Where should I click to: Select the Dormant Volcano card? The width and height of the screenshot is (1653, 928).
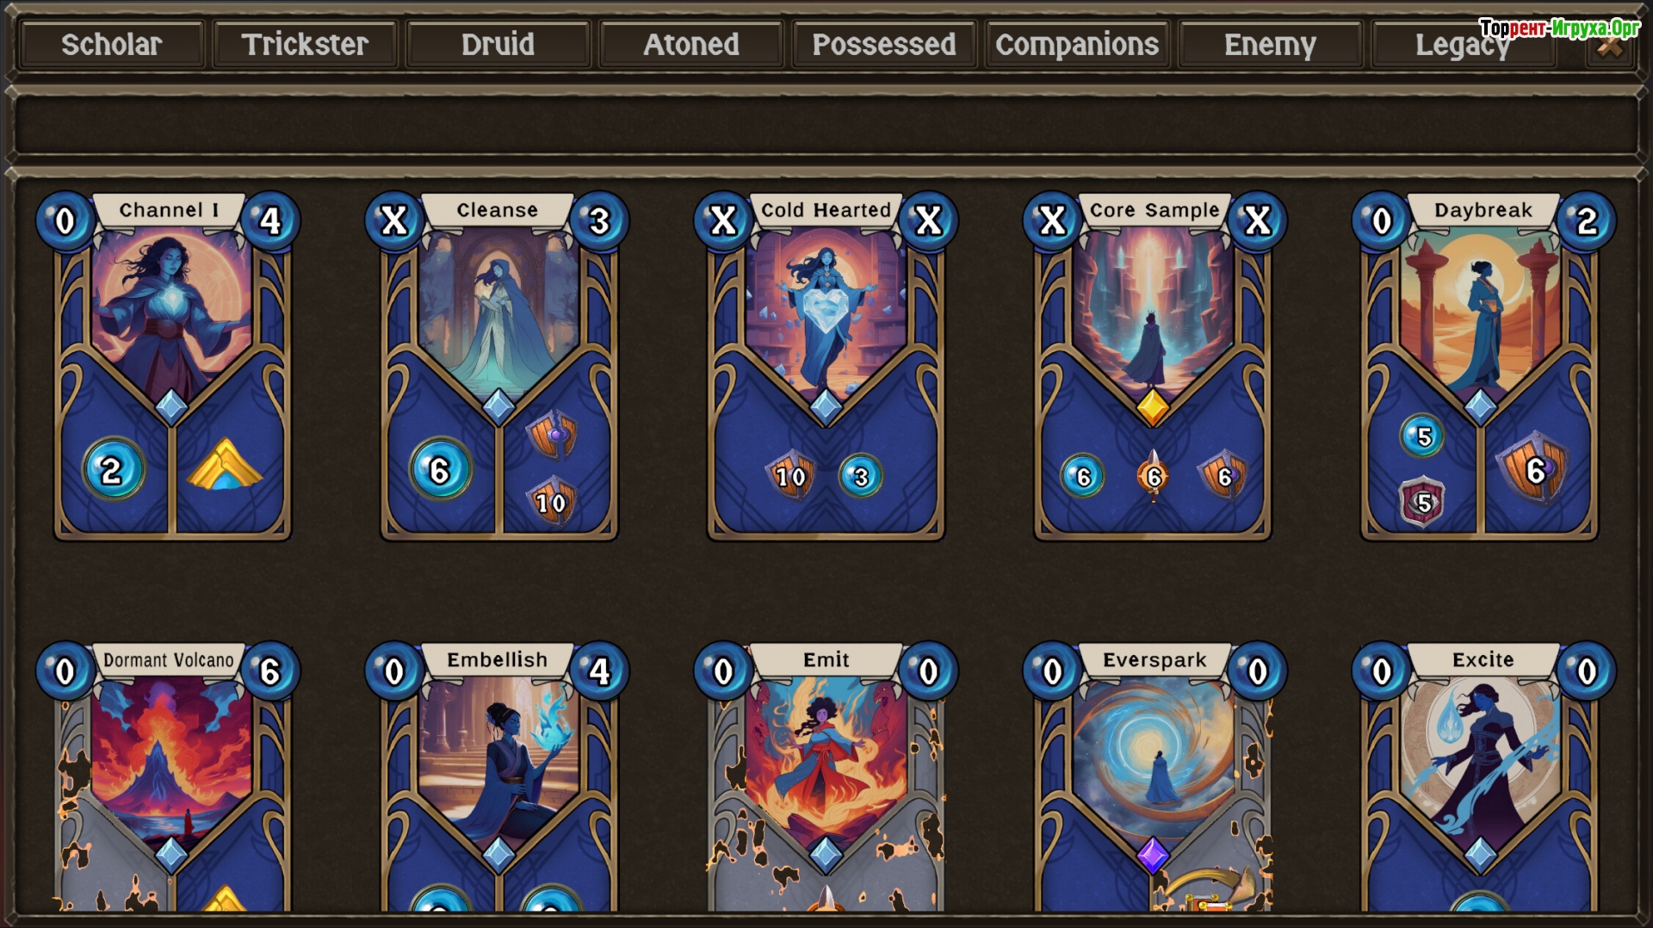(x=171, y=776)
